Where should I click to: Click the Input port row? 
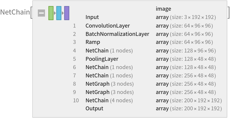(x=147, y=17)
